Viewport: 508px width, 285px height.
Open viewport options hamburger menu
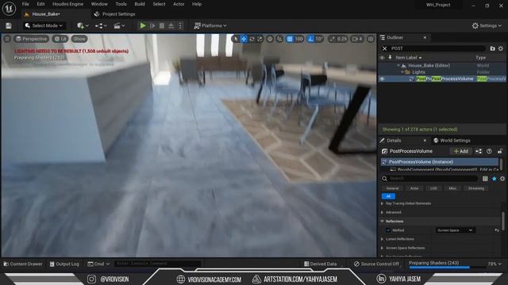[7, 39]
